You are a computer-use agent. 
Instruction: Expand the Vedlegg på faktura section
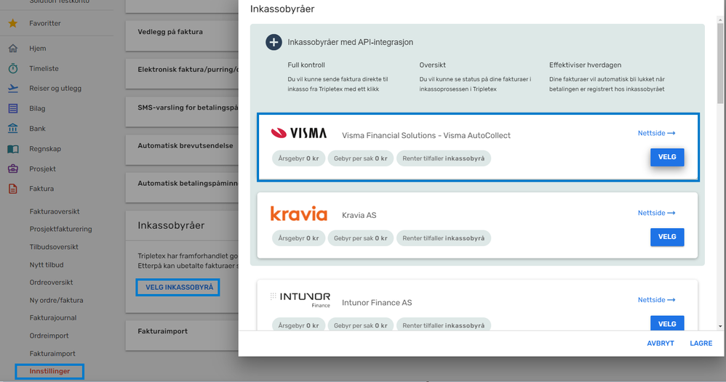(x=182, y=36)
